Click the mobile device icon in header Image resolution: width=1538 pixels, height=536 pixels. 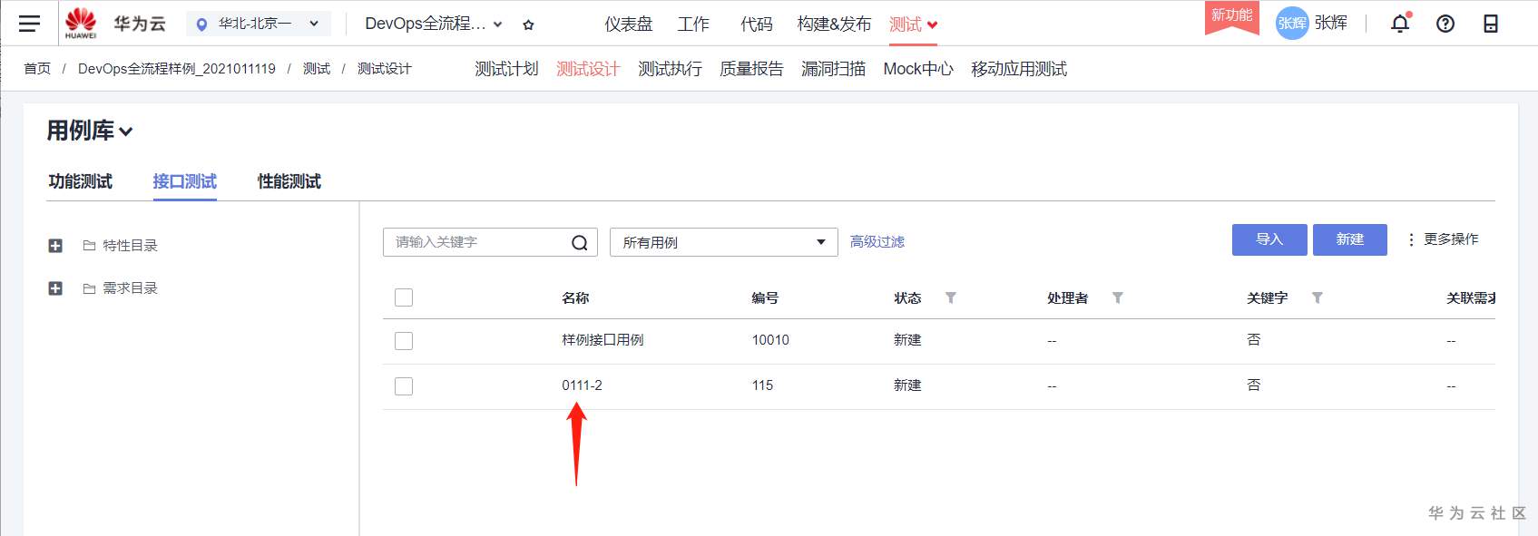coord(1491,24)
